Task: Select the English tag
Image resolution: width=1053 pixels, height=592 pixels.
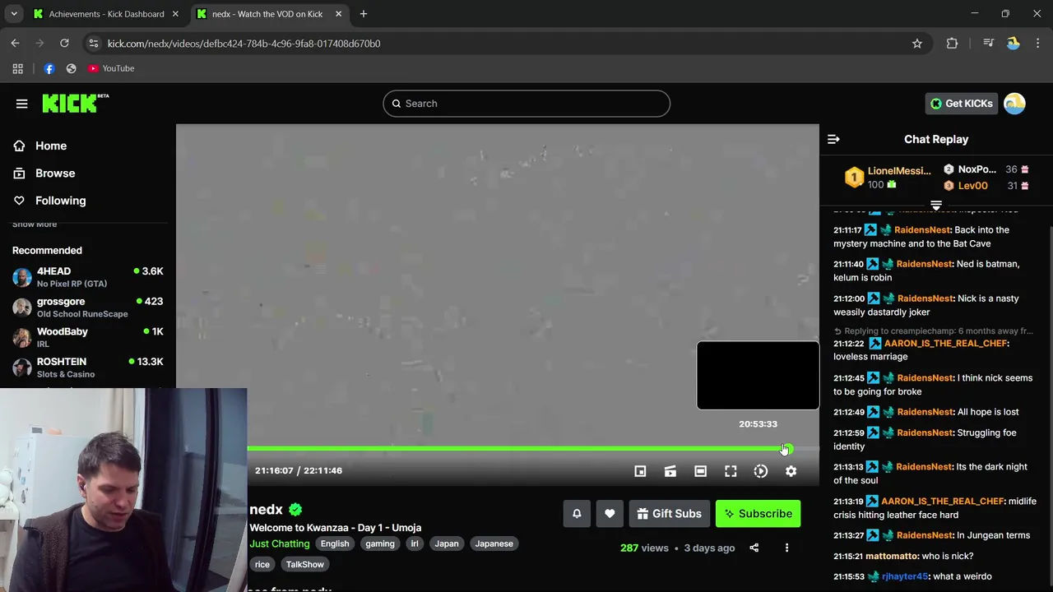Action: [335, 543]
